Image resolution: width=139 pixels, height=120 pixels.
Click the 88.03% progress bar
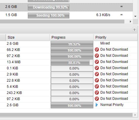(x=72, y=62)
